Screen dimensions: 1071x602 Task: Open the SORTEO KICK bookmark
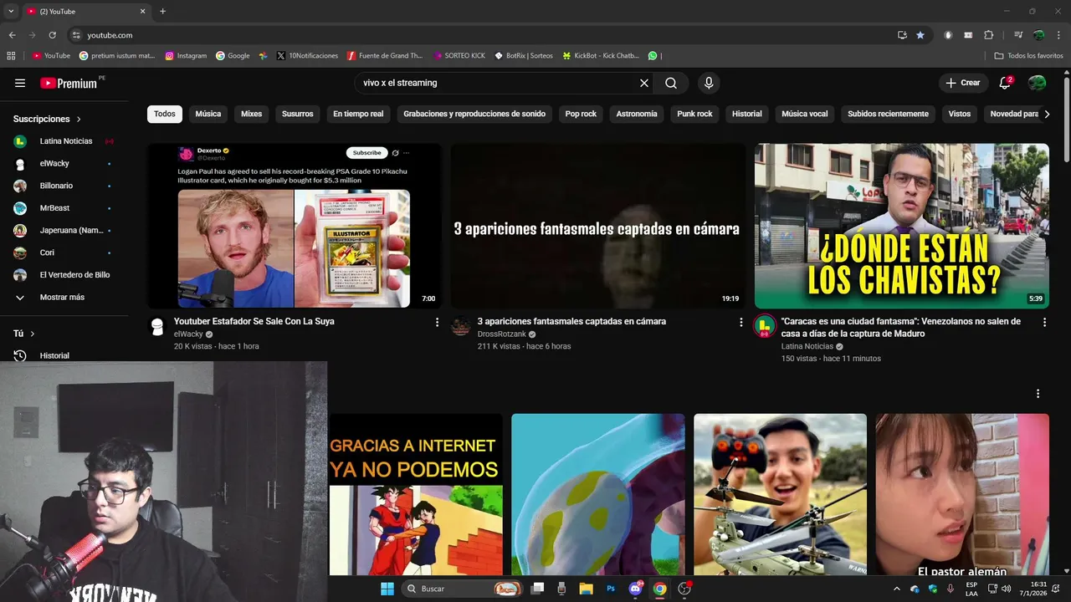[459, 56]
